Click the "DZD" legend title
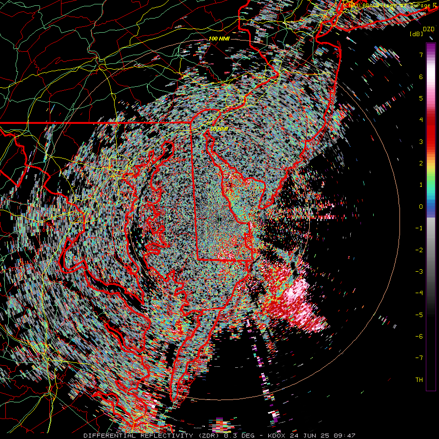The height and width of the screenshot is (439, 439). [429, 29]
